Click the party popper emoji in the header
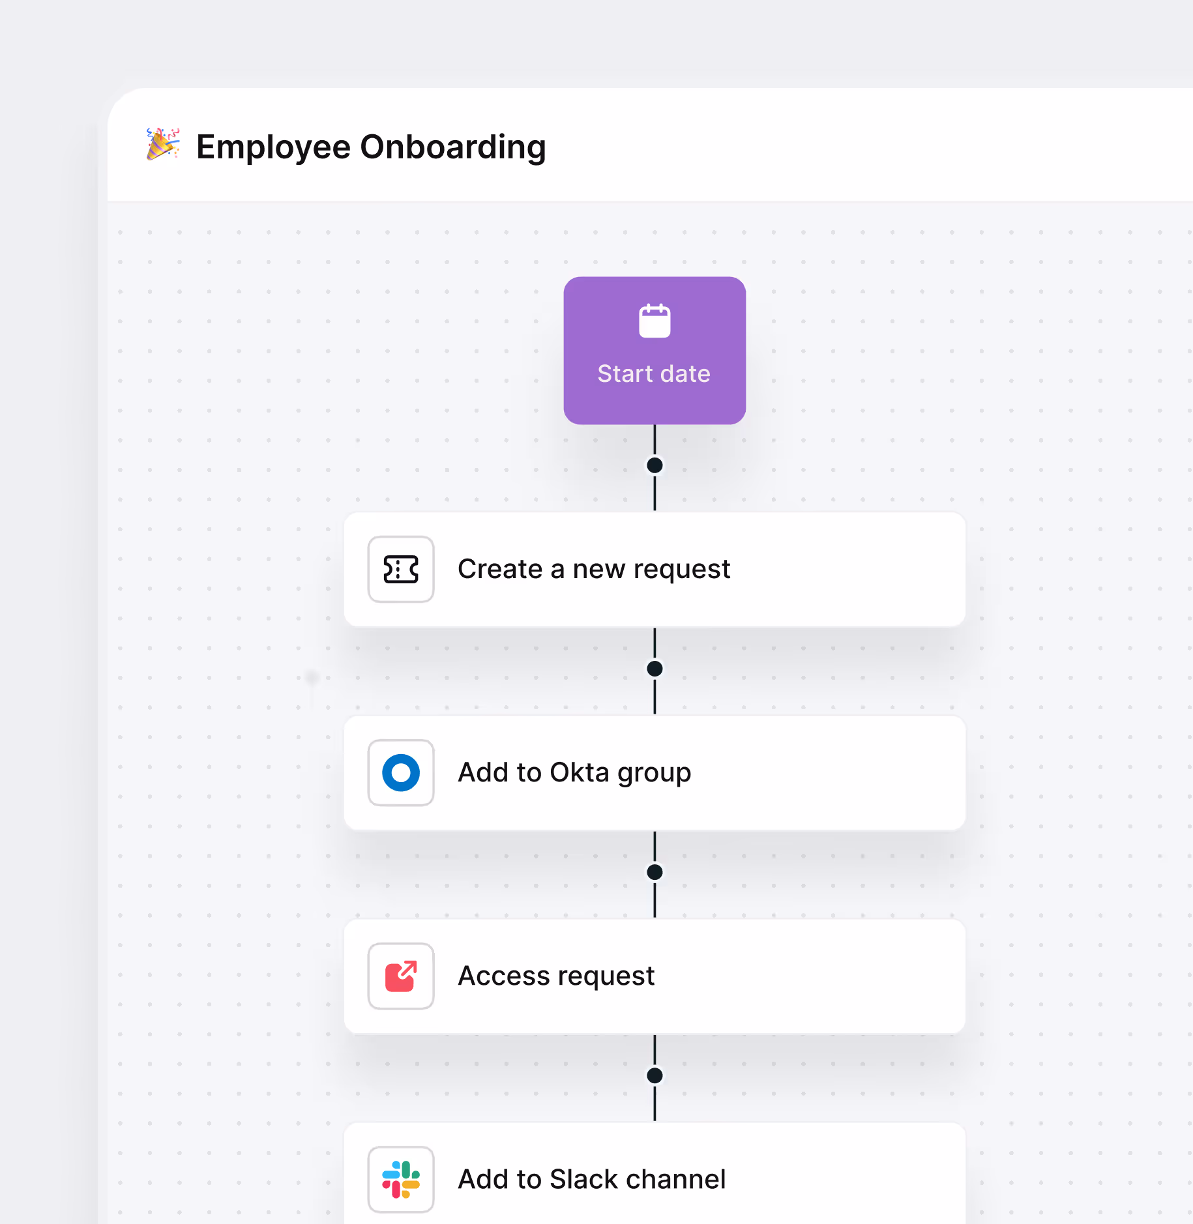1193x1224 pixels. click(x=162, y=146)
